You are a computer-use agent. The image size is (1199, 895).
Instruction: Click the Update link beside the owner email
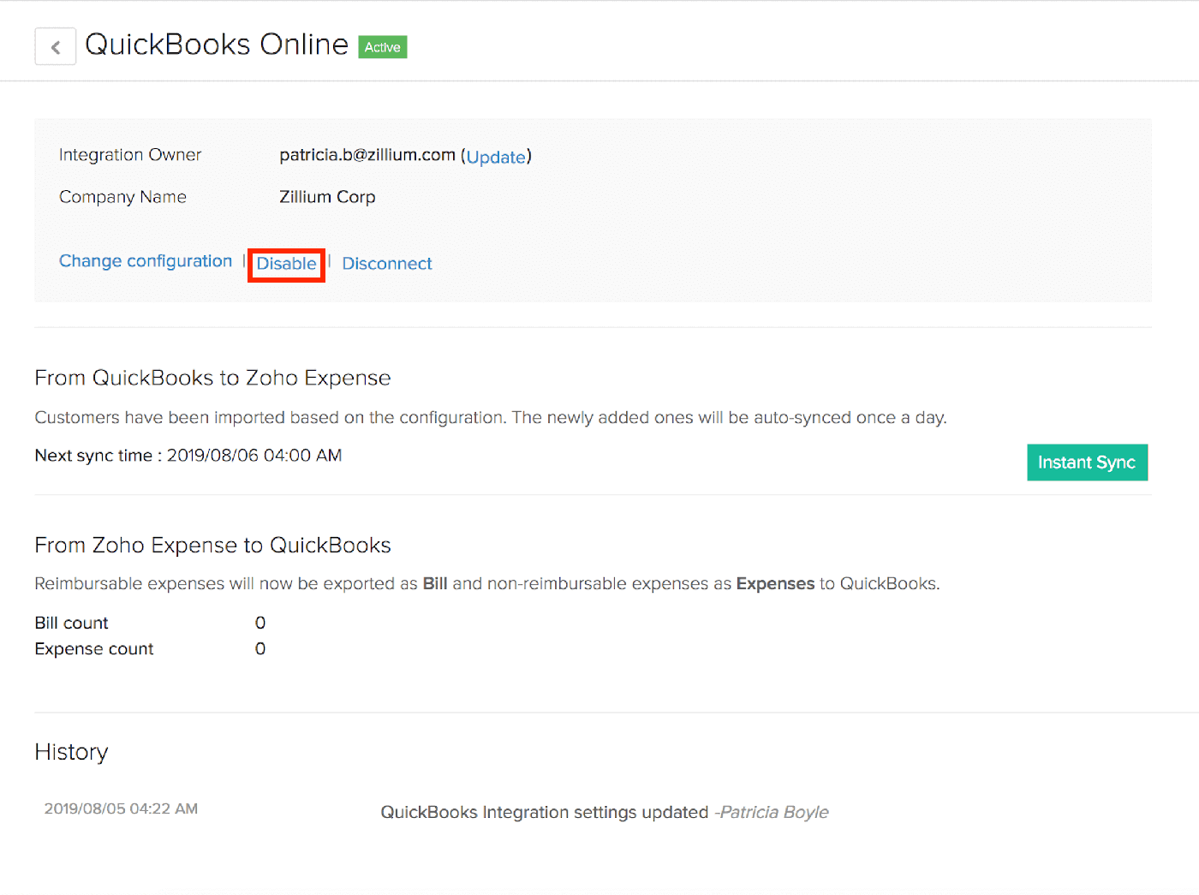pos(496,157)
